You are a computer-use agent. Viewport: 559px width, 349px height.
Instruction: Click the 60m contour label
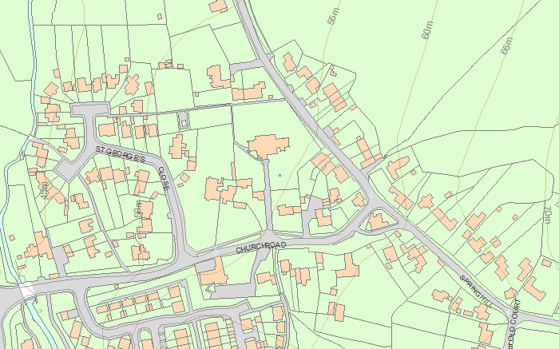click(427, 30)
